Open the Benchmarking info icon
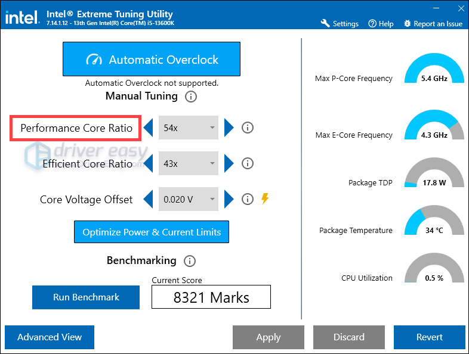 190,261
